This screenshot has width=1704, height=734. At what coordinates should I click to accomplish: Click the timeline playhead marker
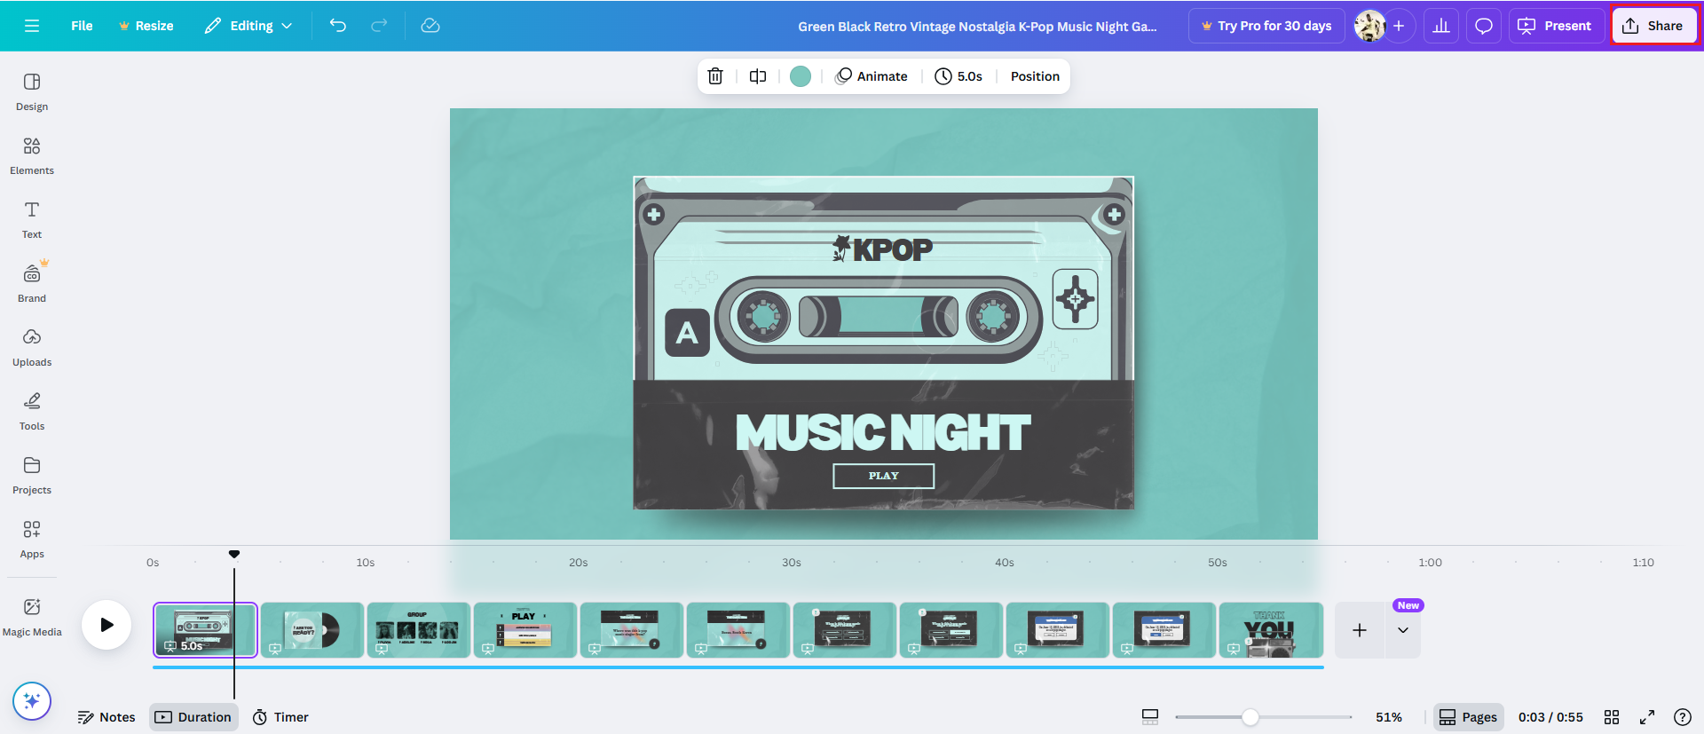(234, 554)
